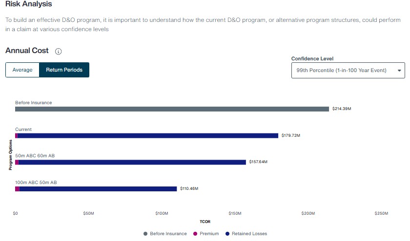410x241 pixels.
Task: Click the $214.39M value label
Action: 342,109
